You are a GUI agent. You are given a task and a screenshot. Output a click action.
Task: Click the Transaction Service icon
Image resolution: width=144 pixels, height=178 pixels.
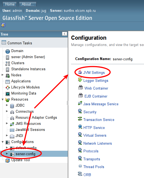click(80, 119)
